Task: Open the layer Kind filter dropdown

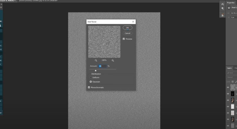Action: point(232,73)
